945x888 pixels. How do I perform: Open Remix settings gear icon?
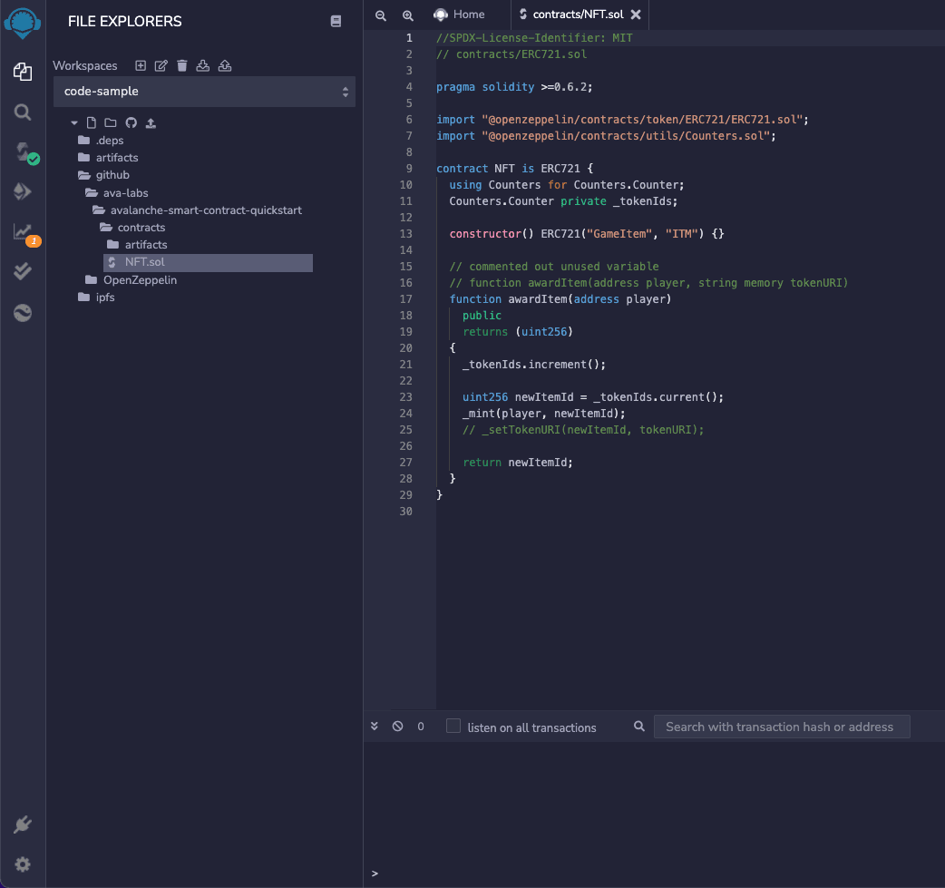point(23,864)
